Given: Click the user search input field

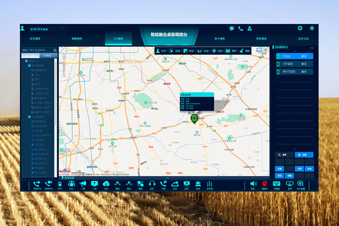Looking at the screenshot, I should [x=37, y=50].
